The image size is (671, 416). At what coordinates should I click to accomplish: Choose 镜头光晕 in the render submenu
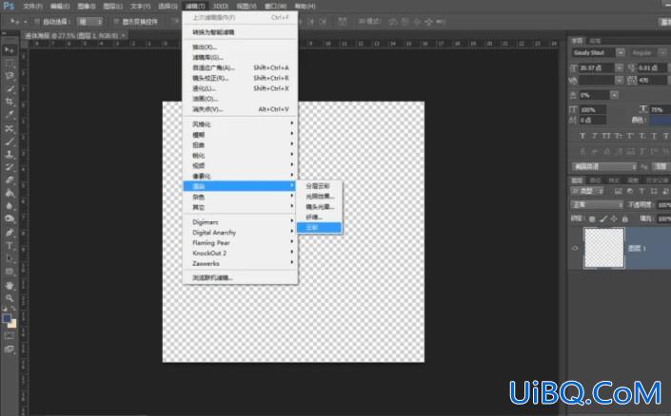coord(320,206)
